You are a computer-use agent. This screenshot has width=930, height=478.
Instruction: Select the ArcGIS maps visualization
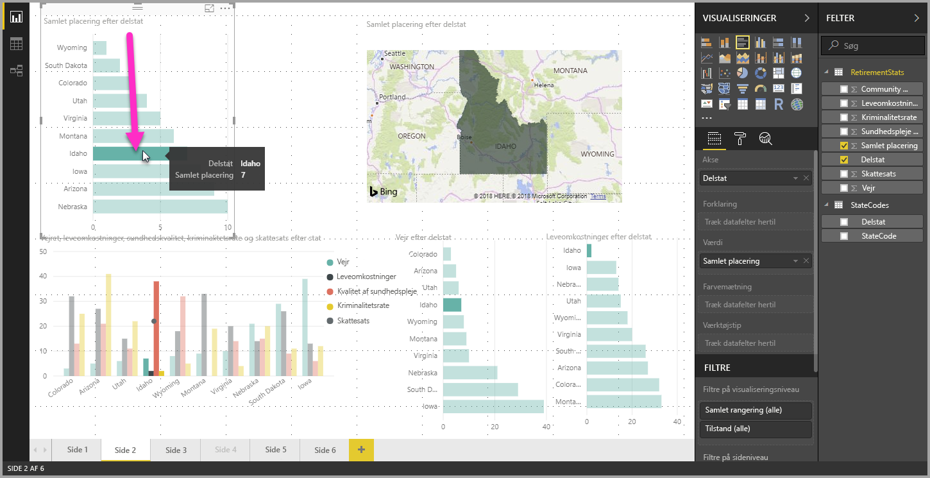pos(797,104)
